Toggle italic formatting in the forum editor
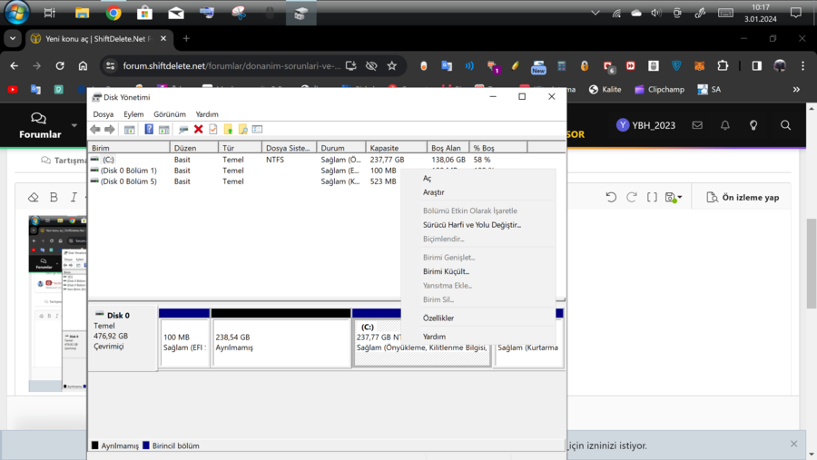 [74, 197]
